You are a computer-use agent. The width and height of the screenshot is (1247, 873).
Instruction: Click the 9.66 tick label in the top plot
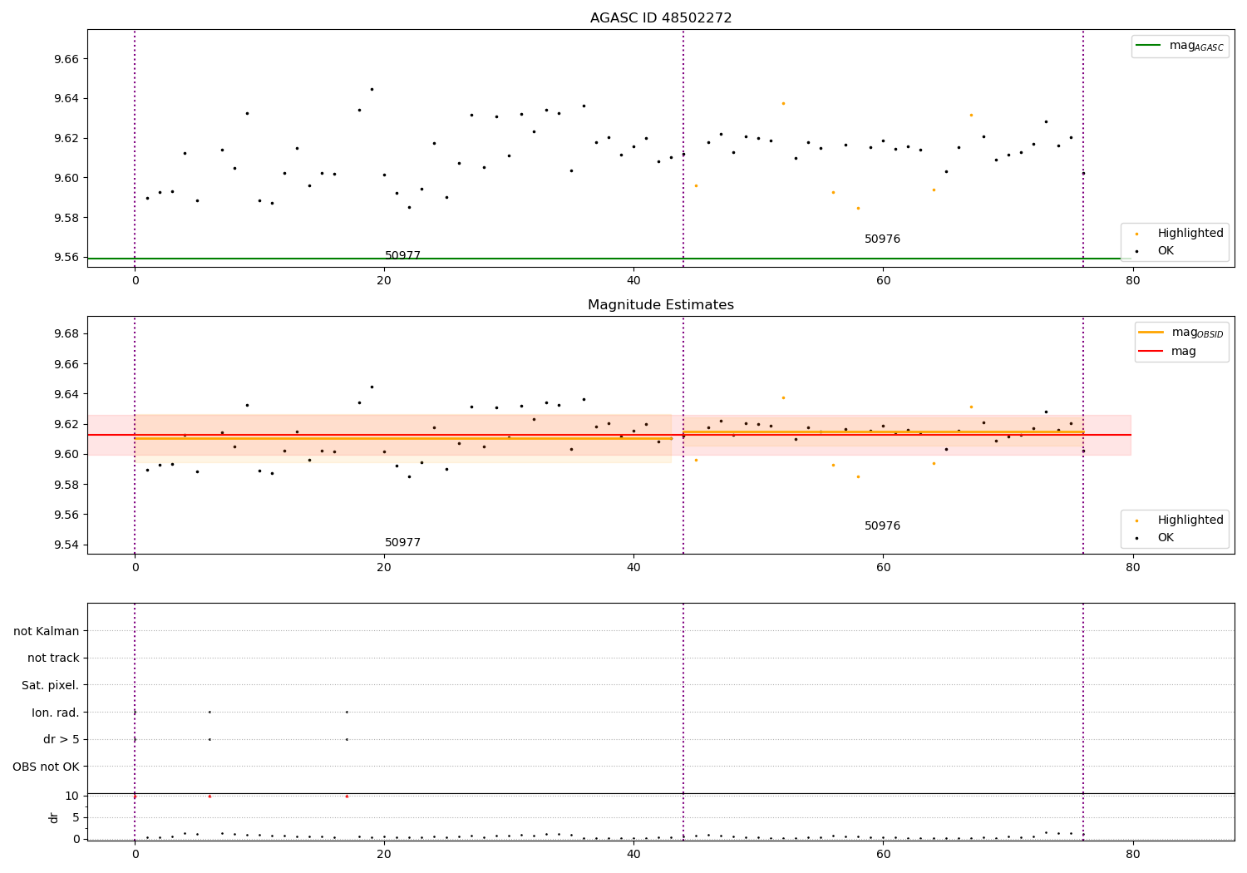[67, 60]
